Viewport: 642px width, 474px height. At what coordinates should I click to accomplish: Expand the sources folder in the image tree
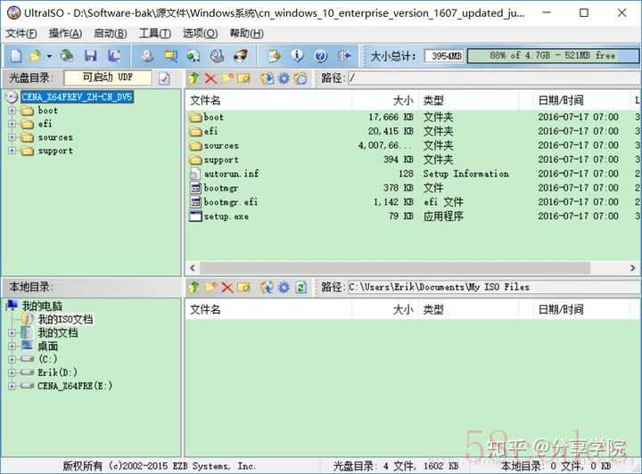tap(12, 137)
